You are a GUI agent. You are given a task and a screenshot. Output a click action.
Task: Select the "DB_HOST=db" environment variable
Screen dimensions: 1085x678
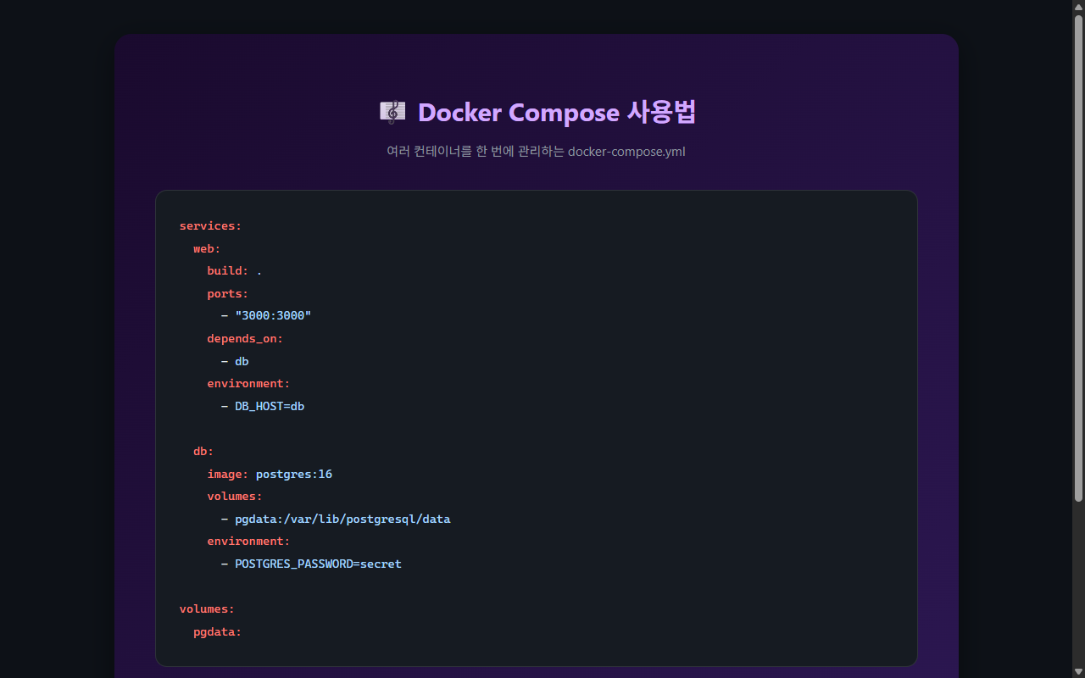(270, 406)
